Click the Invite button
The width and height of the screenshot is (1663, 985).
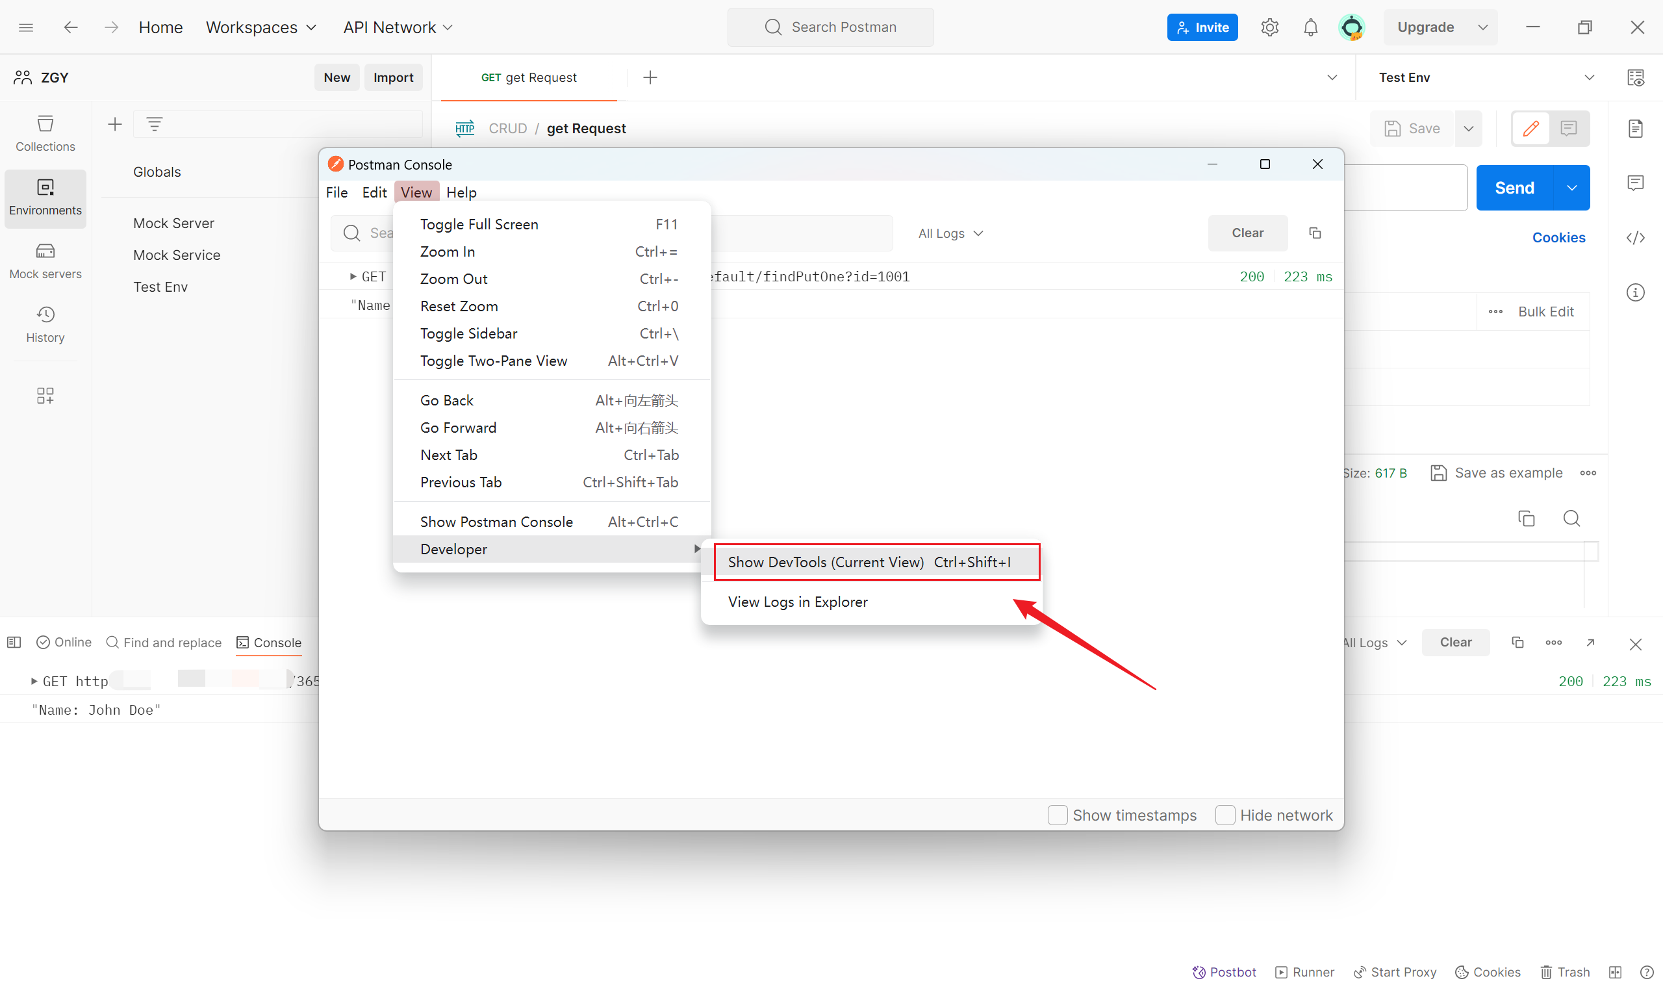tap(1202, 27)
